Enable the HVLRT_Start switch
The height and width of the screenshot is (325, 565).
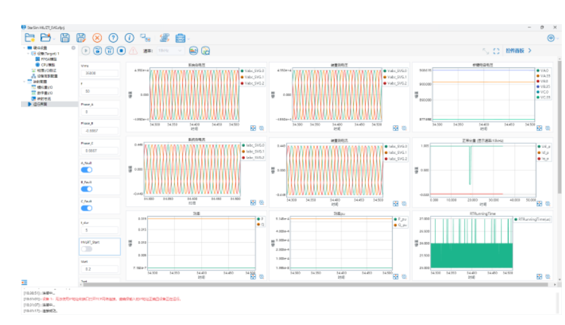pos(87,249)
